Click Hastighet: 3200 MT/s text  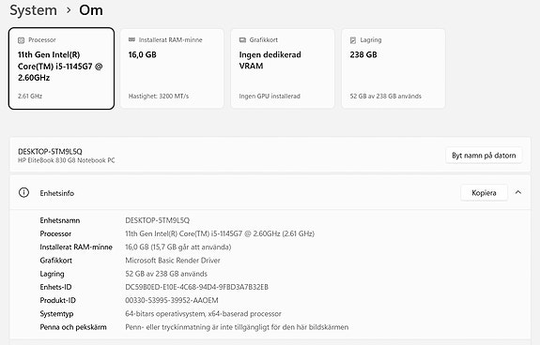coord(159,97)
